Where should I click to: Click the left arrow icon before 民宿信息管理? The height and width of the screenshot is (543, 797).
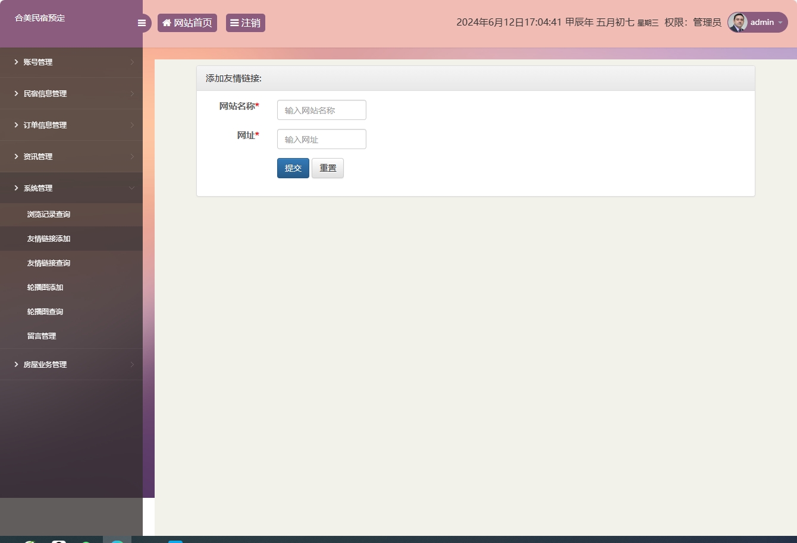17,93
